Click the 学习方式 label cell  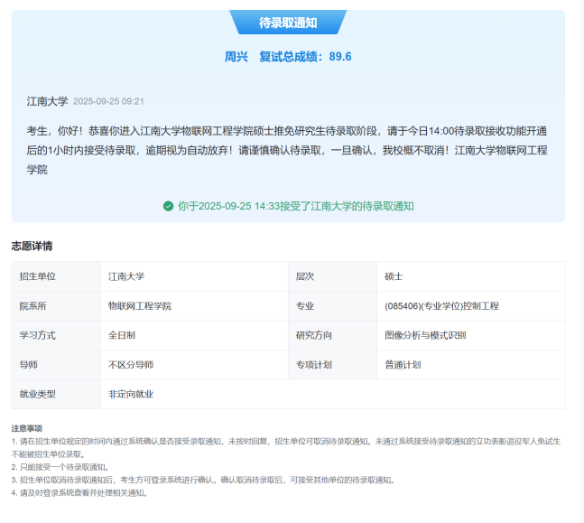pyautogui.click(x=56, y=335)
